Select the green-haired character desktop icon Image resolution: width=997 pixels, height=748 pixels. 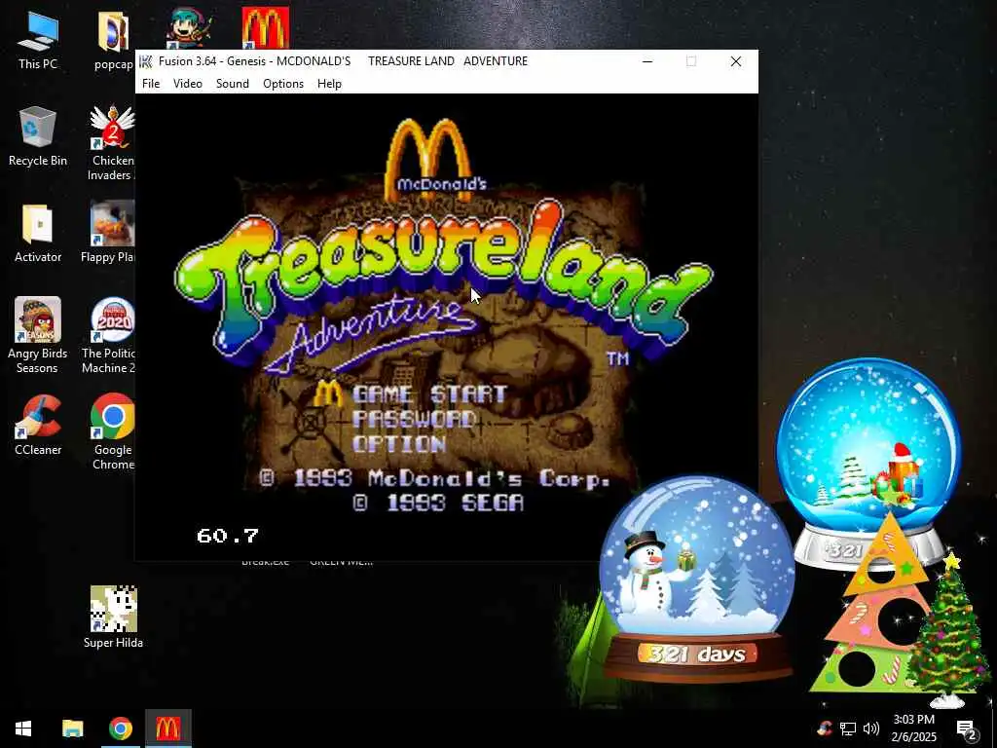pyautogui.click(x=189, y=28)
